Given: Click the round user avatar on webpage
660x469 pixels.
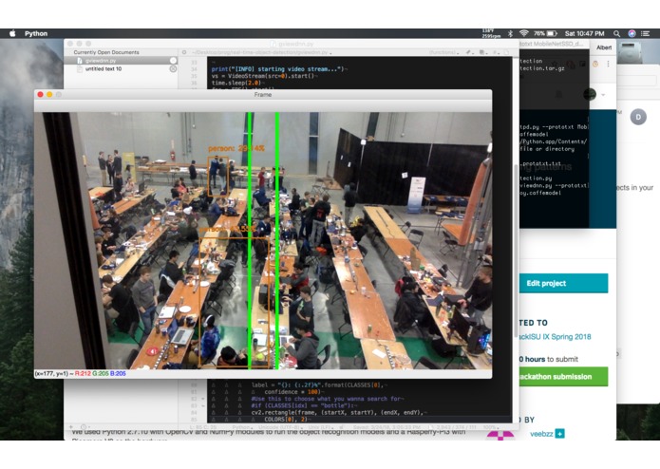Looking at the screenshot, I should point(590,94).
